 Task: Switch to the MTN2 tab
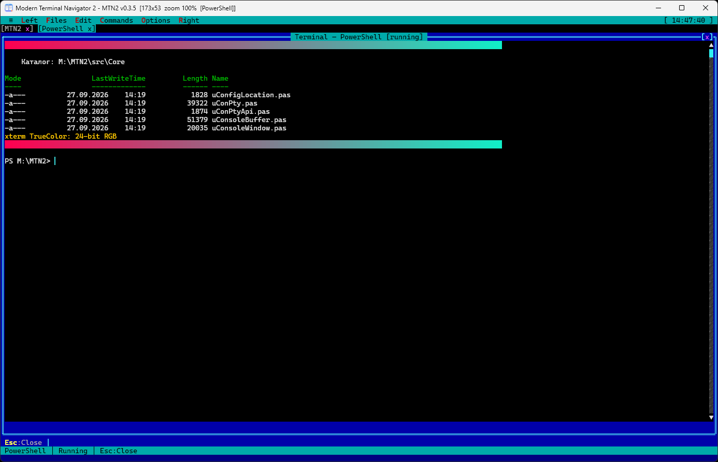click(13, 28)
